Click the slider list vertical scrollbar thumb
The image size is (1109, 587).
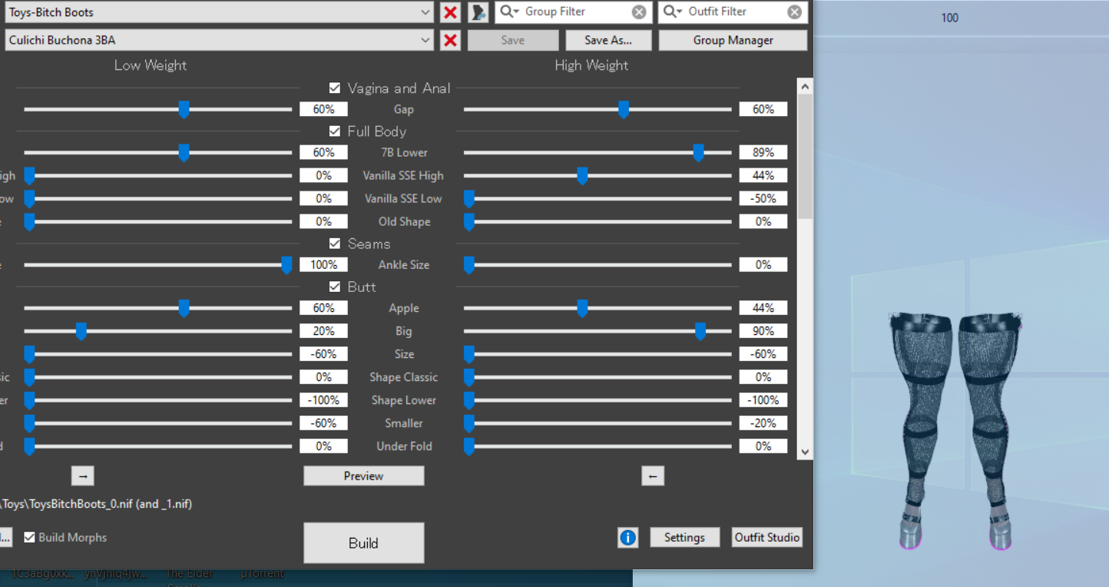point(805,157)
